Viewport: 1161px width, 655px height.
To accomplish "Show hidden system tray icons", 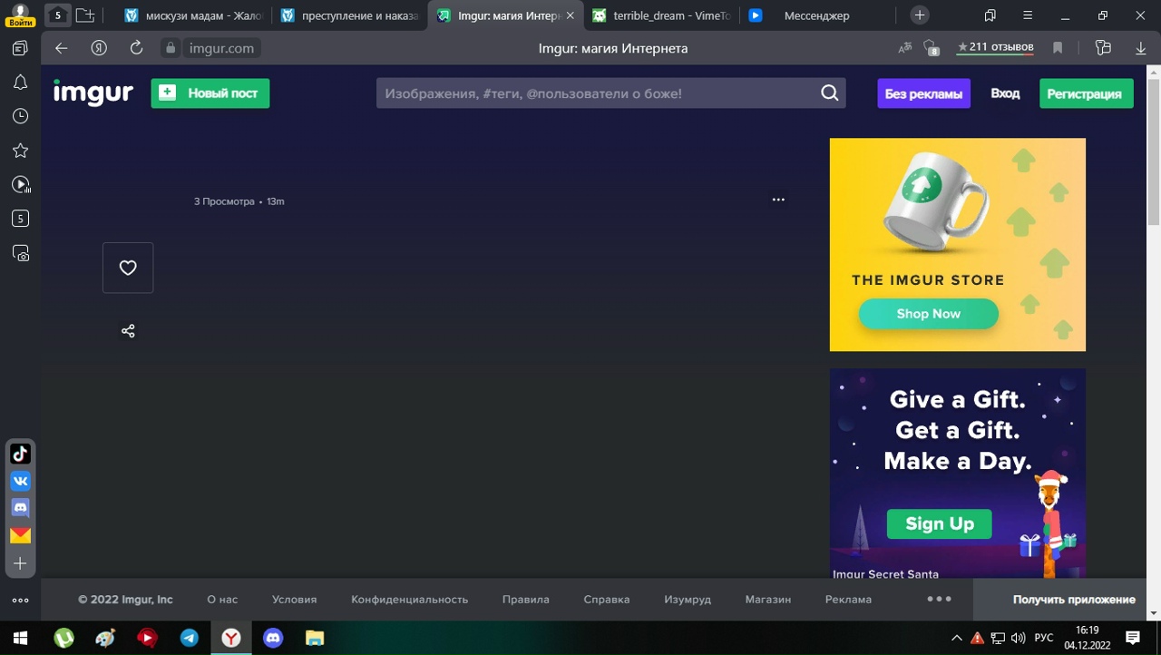I will point(956,638).
